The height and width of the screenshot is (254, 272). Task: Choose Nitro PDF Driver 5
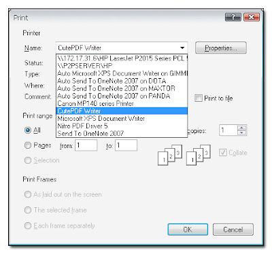pos(122,126)
